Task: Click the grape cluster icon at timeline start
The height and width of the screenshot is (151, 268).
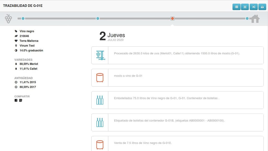Action: 8,18
